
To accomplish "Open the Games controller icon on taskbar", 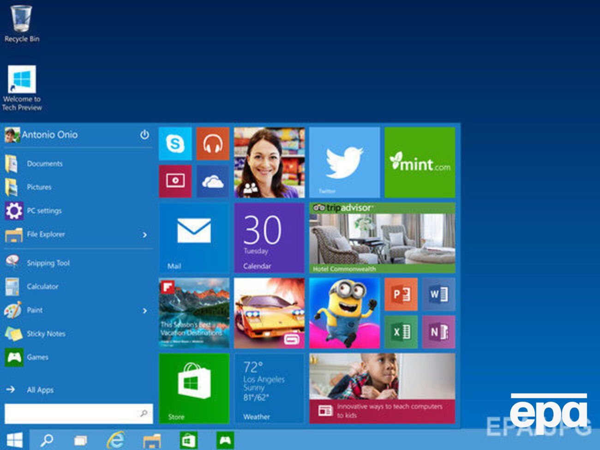I will tap(225, 440).
